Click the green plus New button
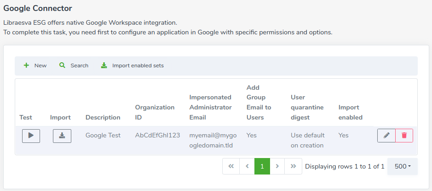432x191 pixels. coord(35,65)
